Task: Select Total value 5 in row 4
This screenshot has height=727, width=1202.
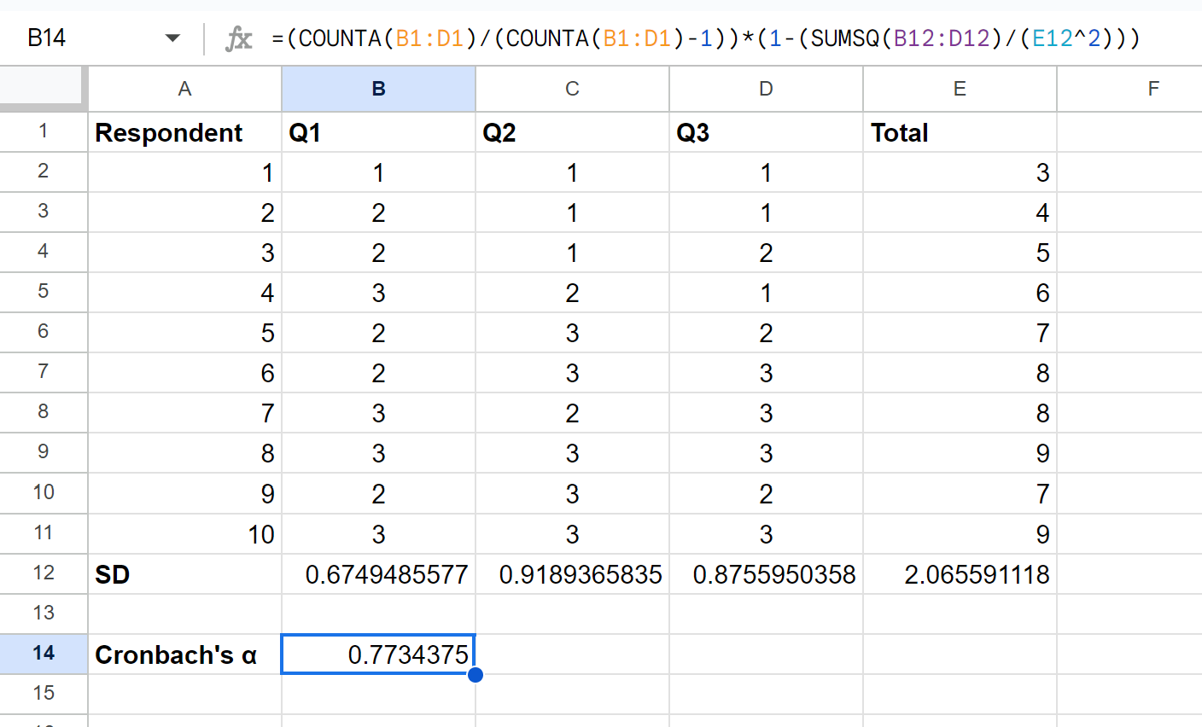Action: click(960, 253)
